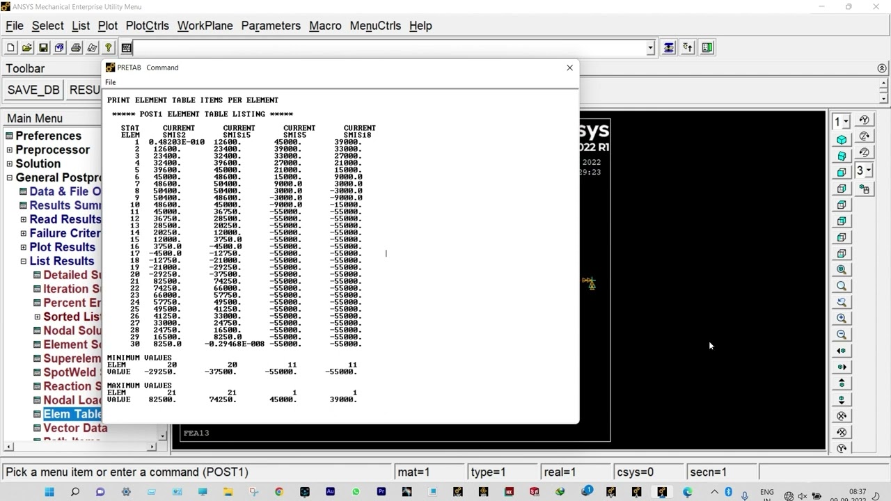Expand the Failure Criteria tree item
The width and height of the screenshot is (891, 501).
click(x=23, y=233)
